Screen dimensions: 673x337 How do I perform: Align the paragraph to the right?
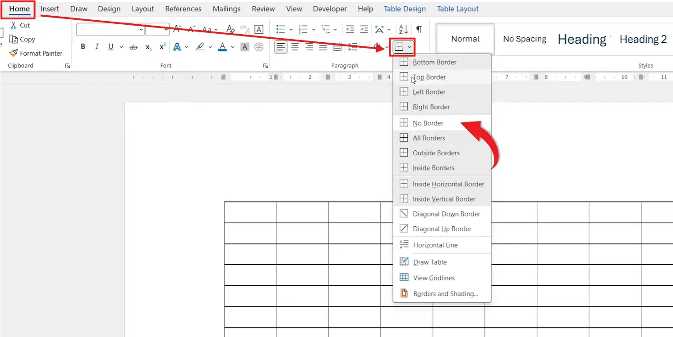[309, 47]
